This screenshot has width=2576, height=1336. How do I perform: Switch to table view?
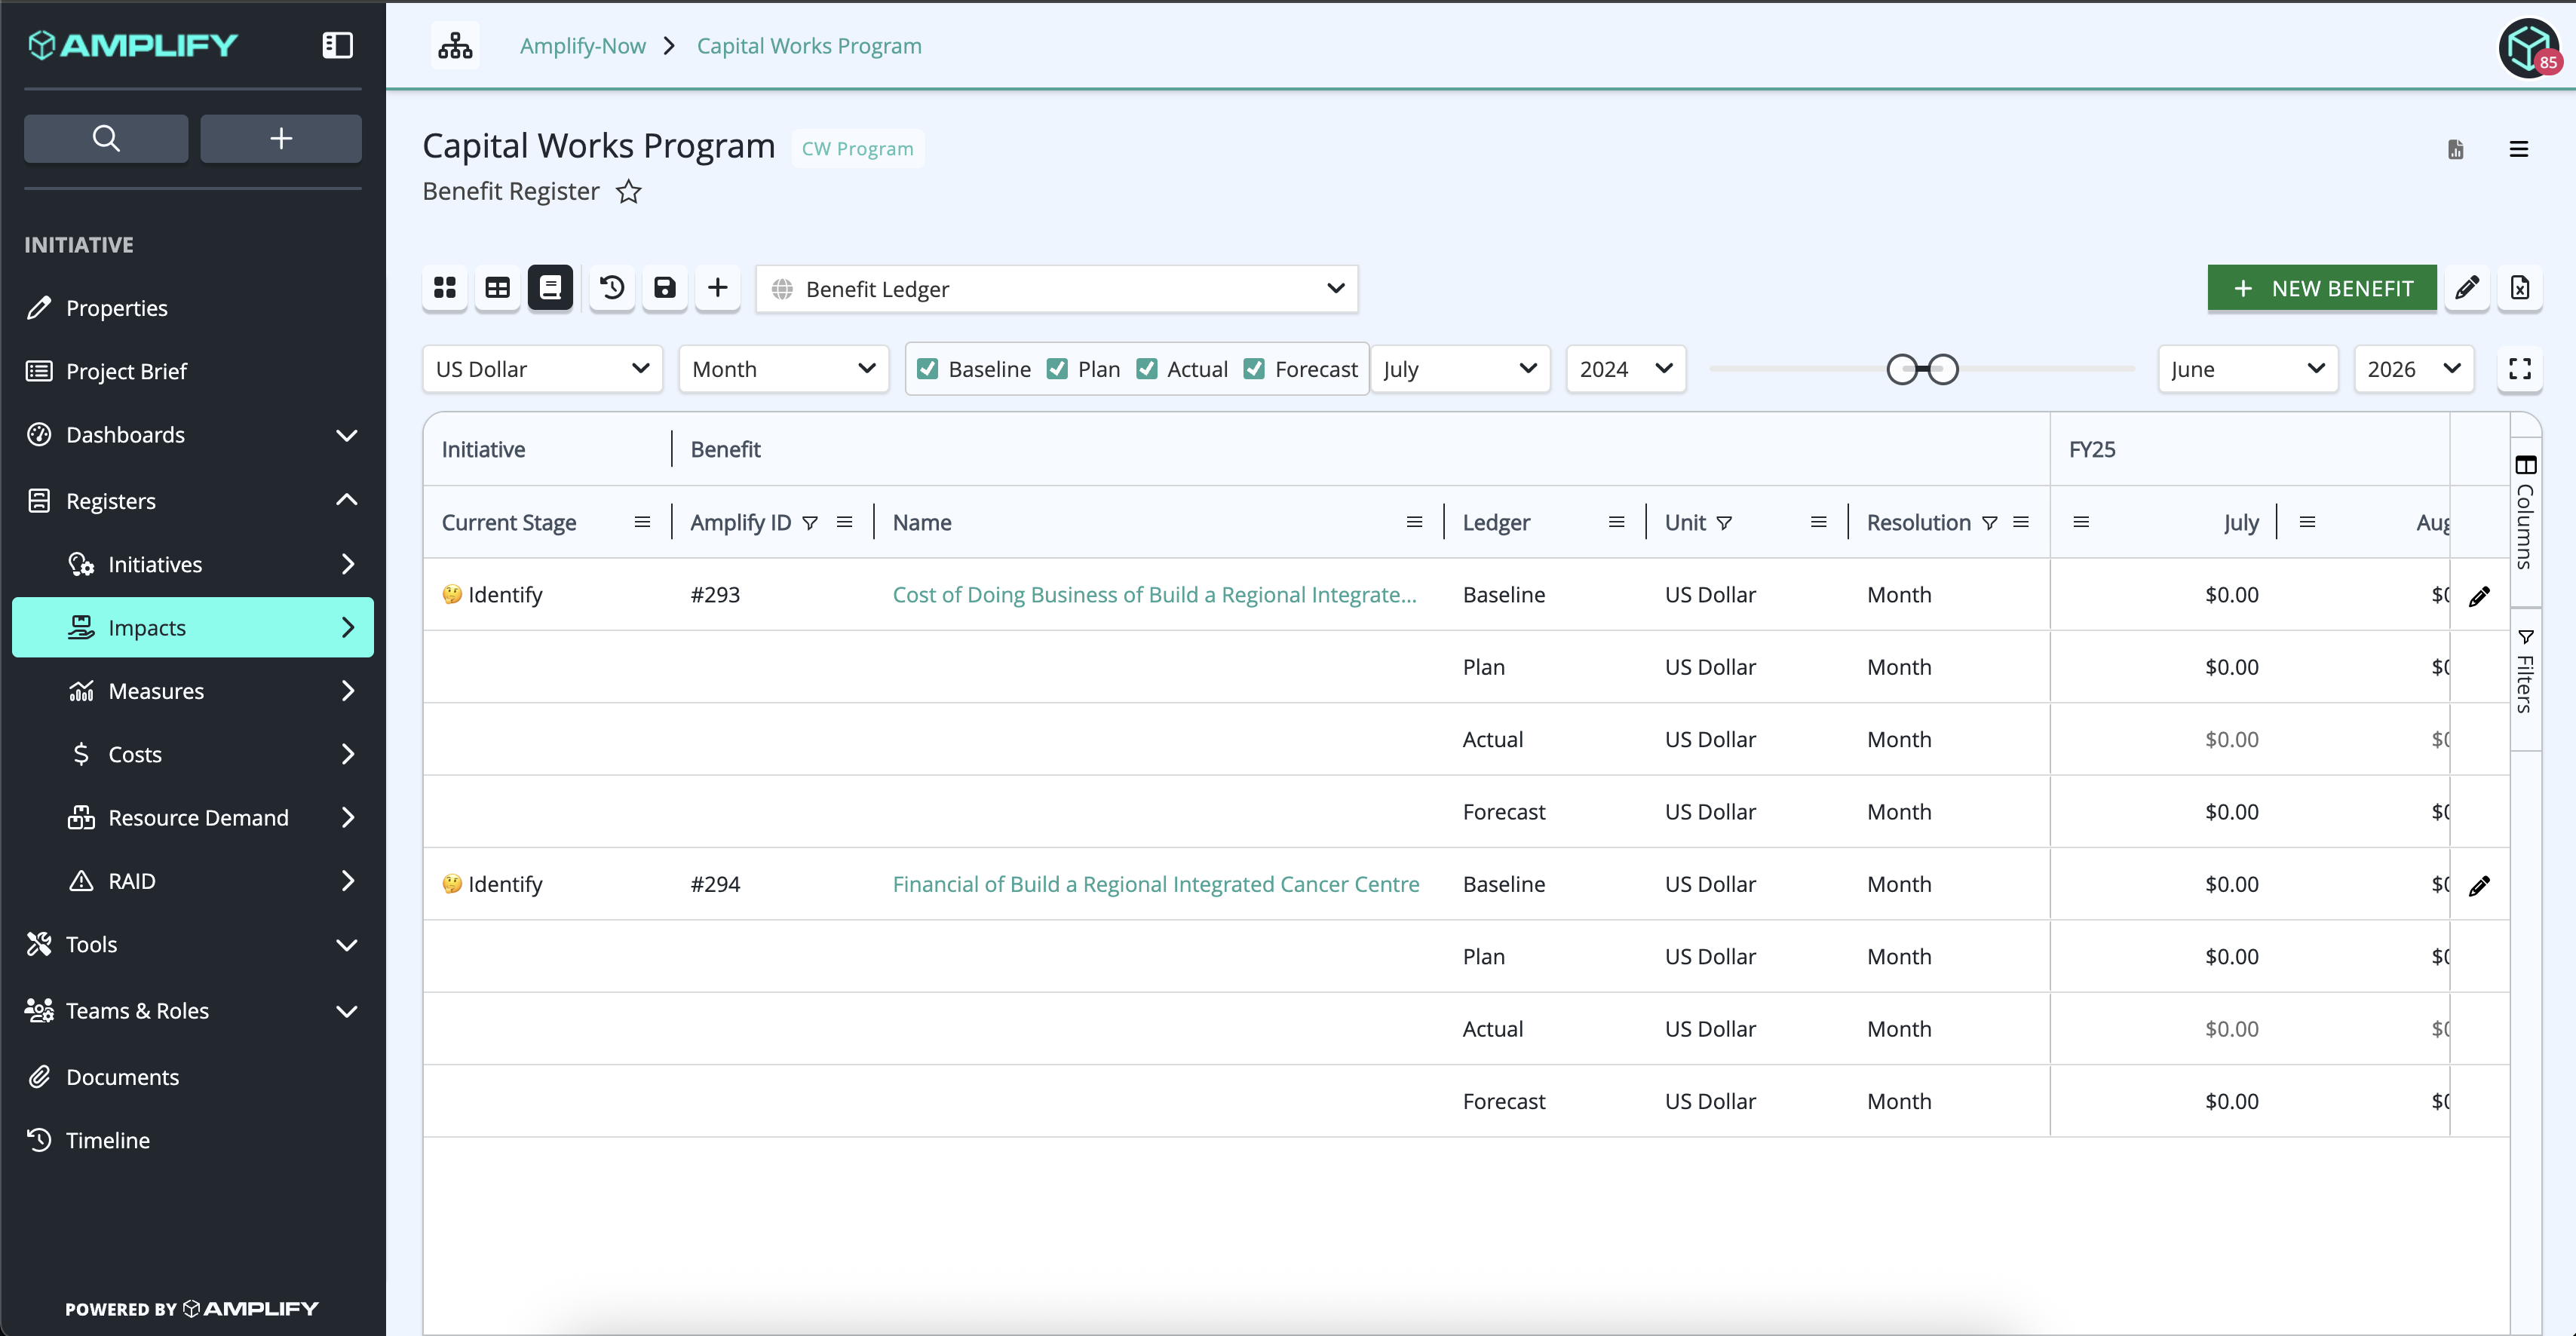[498, 288]
